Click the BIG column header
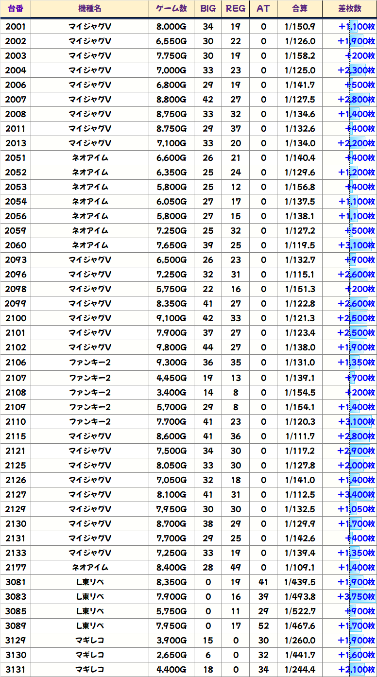 click(x=208, y=9)
